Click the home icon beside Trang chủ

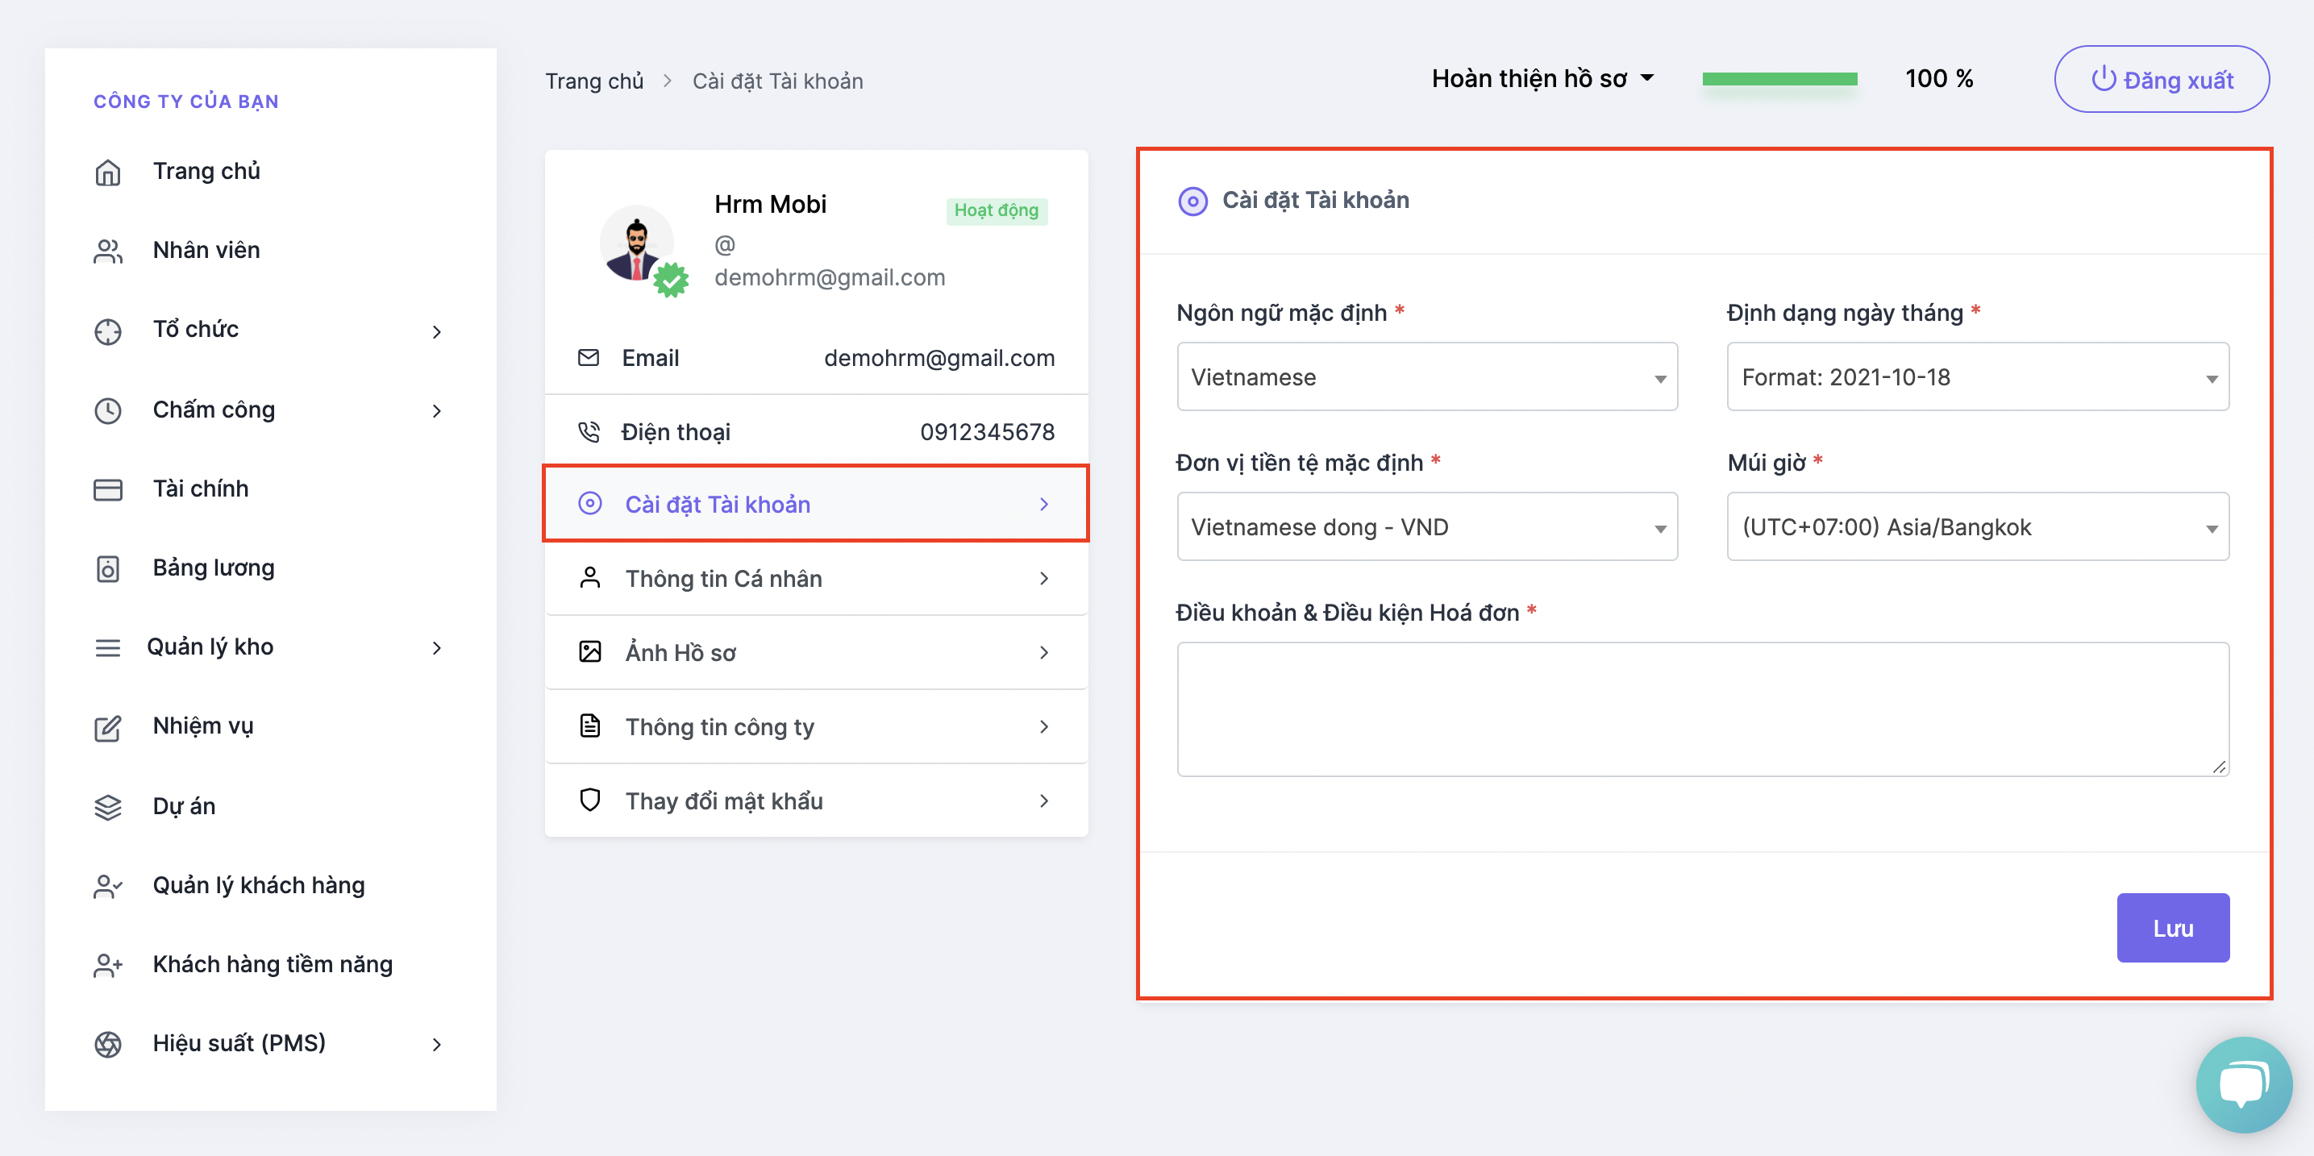(108, 172)
